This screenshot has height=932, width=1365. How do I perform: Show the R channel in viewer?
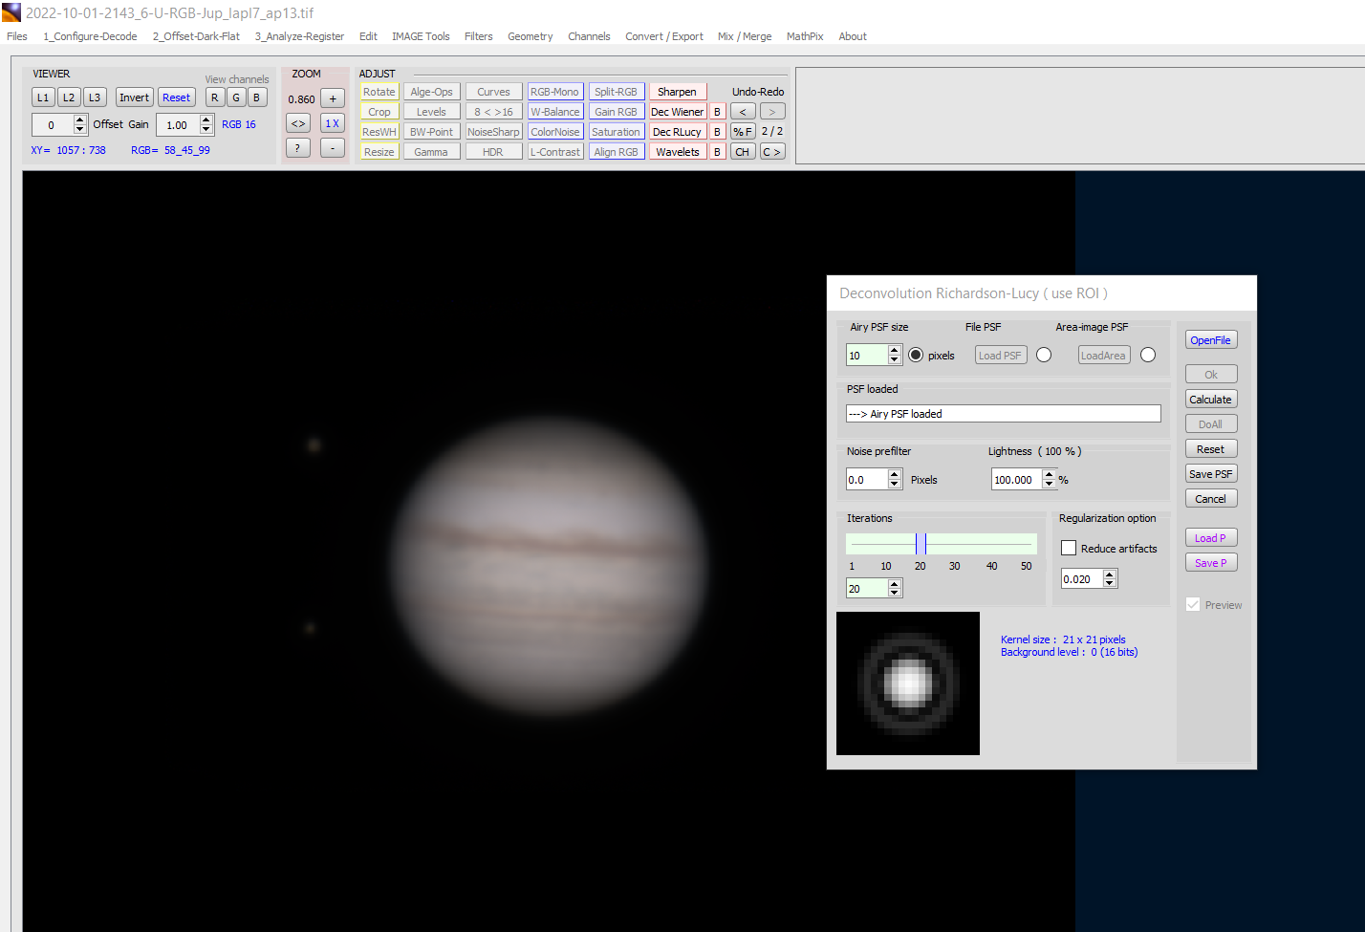coord(215,98)
